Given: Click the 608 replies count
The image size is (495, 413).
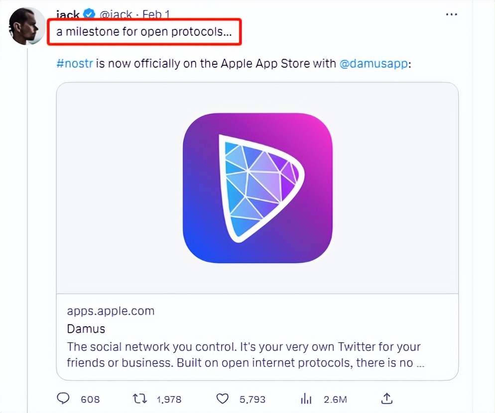Looking at the screenshot, I should [x=90, y=399].
